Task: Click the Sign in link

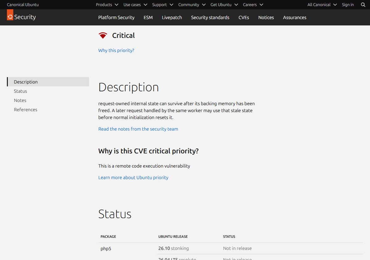Action: (x=348, y=5)
